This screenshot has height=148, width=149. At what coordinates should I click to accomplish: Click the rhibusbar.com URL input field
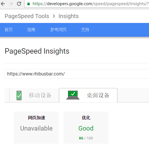coord(77,74)
